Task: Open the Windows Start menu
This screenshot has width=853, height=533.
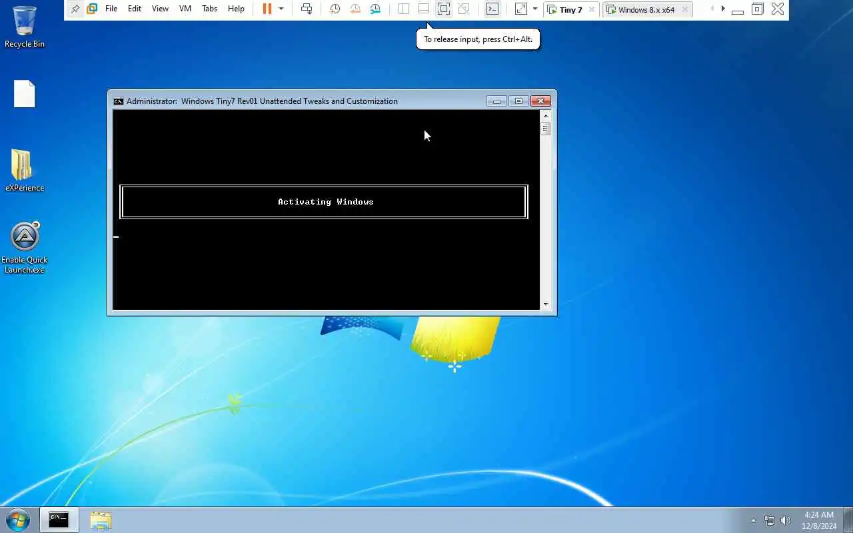Action: pos(17,520)
